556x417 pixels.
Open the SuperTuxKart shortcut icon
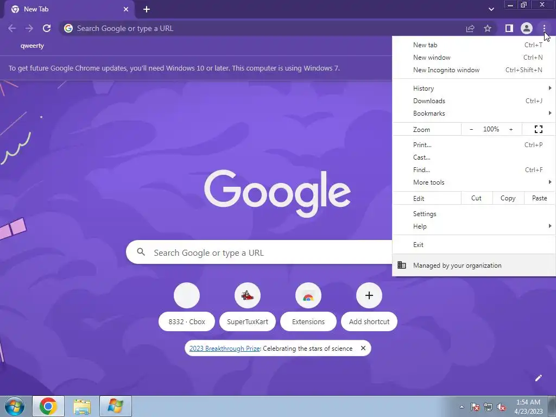pyautogui.click(x=248, y=295)
